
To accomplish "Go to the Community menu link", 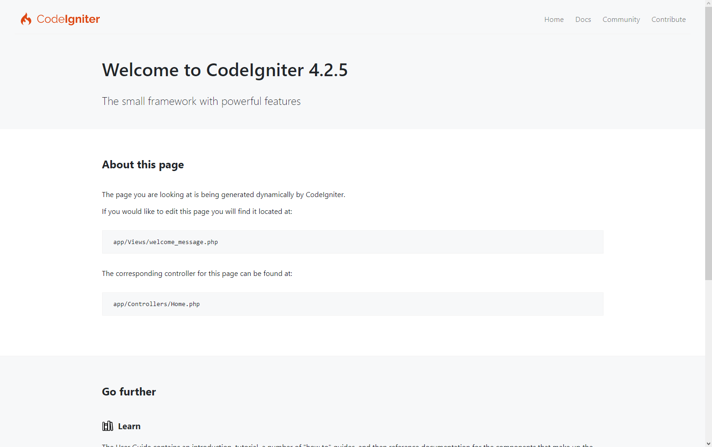I will point(621,19).
